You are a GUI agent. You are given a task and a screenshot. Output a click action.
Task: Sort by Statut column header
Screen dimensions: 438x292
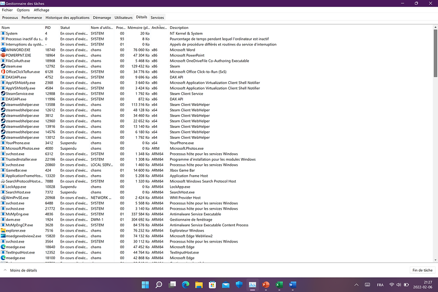(74, 28)
